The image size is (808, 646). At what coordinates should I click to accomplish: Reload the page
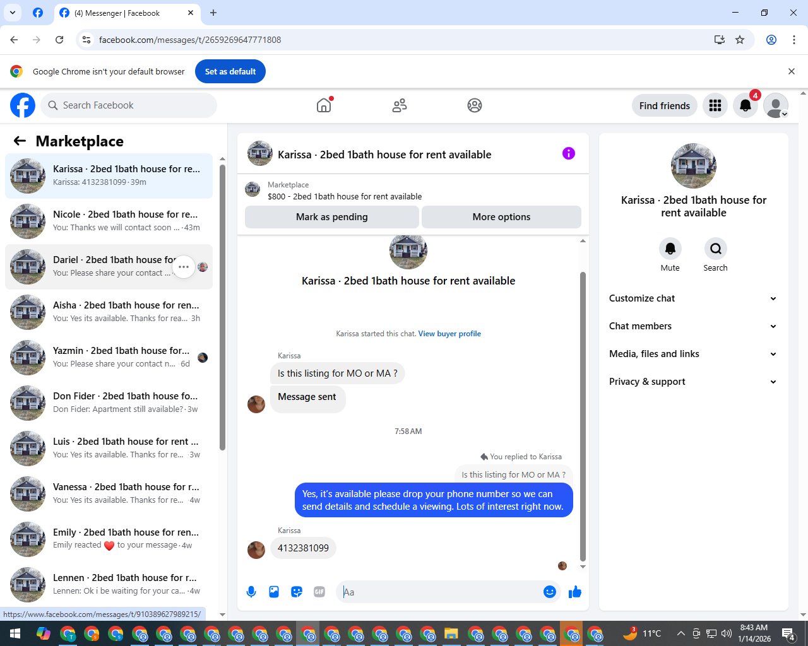pyautogui.click(x=59, y=40)
